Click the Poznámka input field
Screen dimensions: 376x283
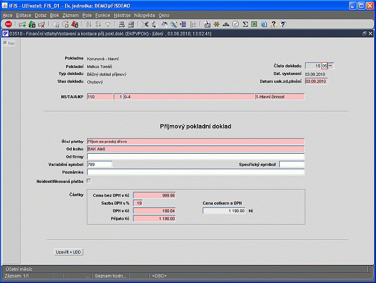pyautogui.click(x=195, y=172)
